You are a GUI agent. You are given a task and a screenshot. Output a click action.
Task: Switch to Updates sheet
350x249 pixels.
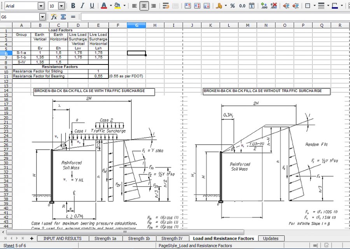(271, 239)
